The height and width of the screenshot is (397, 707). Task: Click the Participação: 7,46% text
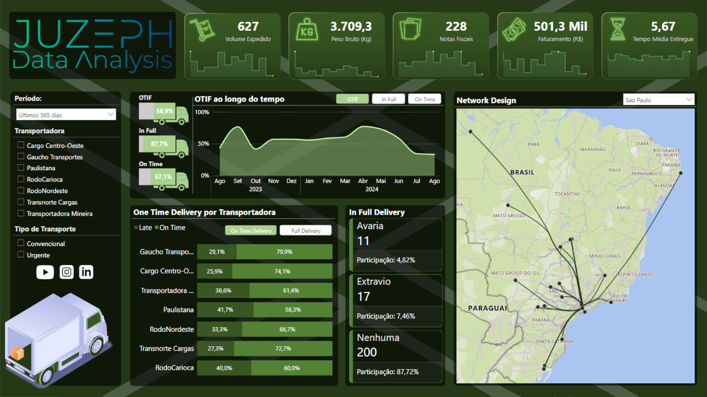pyautogui.click(x=386, y=316)
